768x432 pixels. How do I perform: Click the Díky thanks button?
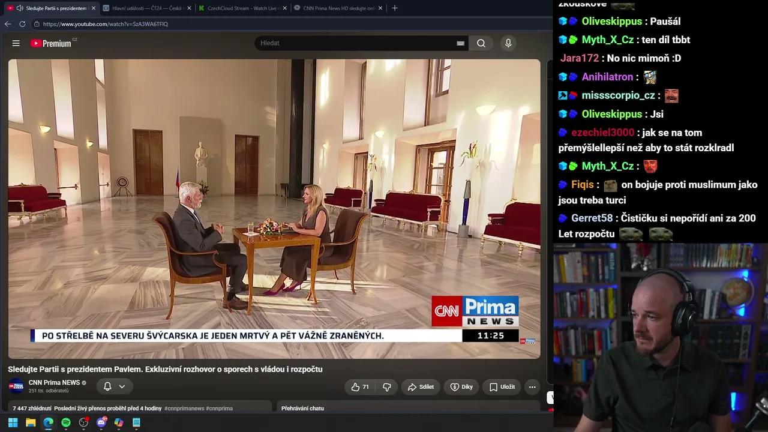[x=461, y=387]
